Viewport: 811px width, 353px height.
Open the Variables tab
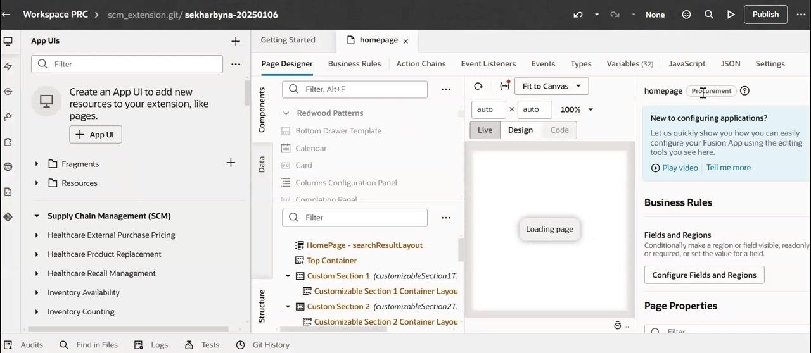coord(630,64)
